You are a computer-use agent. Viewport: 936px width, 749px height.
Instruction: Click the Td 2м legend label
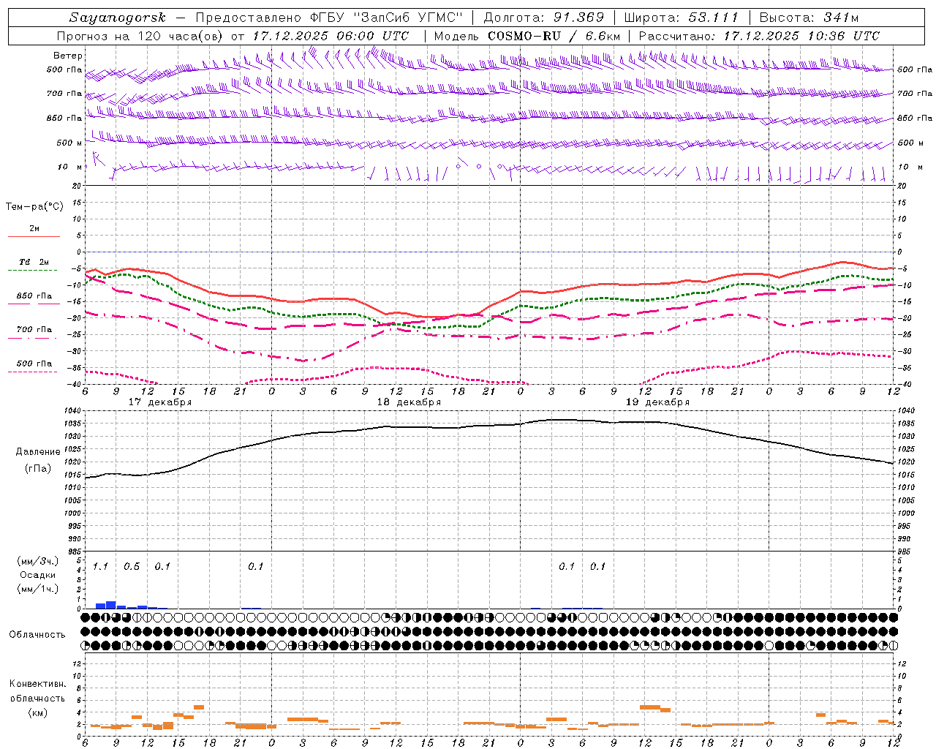(x=34, y=262)
